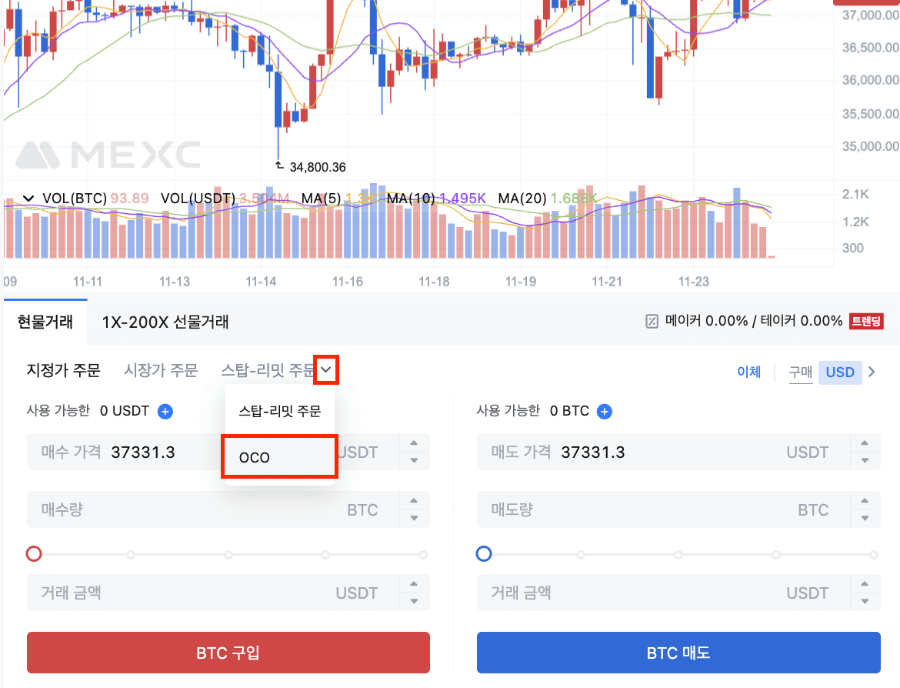900x688 pixels.
Task: Collapse the VOL(BTC) indicator chevron
Action: [x=28, y=199]
